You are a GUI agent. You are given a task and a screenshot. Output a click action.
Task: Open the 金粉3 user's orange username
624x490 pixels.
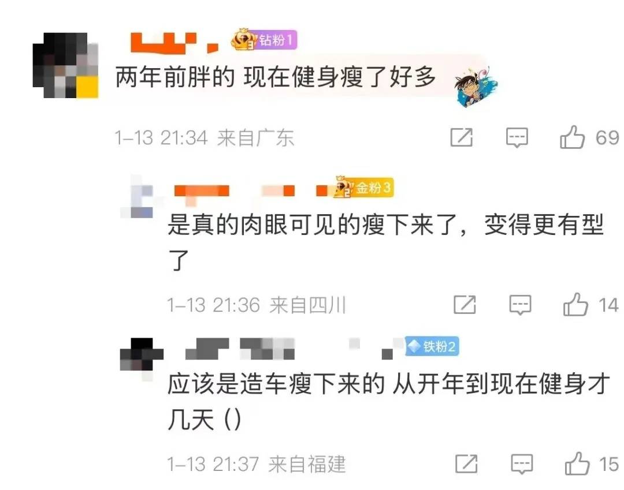click(251, 191)
